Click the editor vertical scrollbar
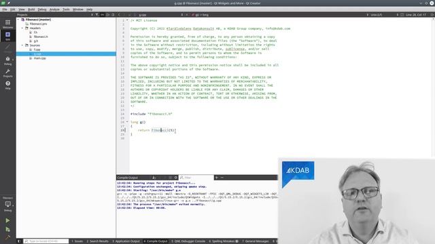This screenshot has height=244, width=435. (434, 87)
